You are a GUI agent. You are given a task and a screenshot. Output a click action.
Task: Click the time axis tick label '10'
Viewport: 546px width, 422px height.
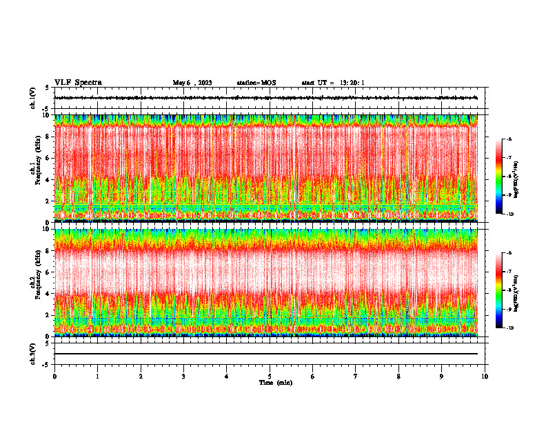click(x=485, y=376)
